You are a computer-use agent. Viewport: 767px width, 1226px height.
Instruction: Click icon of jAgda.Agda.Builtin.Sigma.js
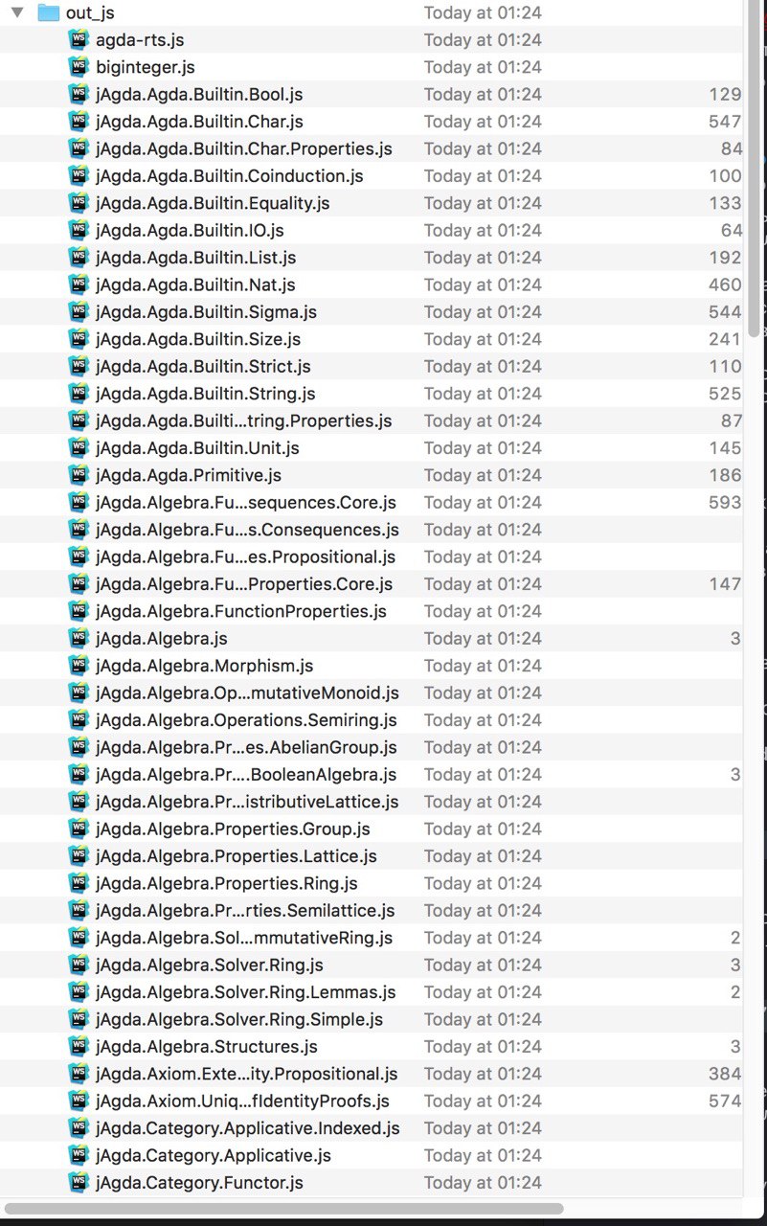coord(79,312)
